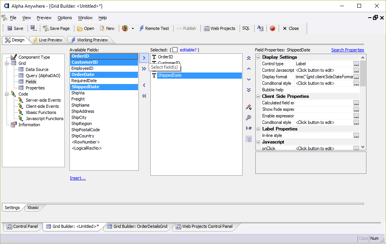
Task: Open Calculated field expression ellipsis button
Action: tap(356, 103)
